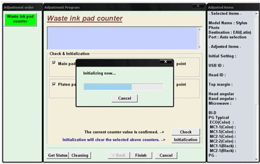
Task: Click the Initialization button to clear counters
Action: coord(185,140)
